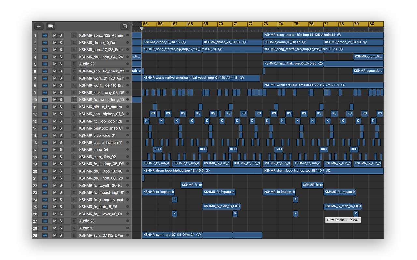Solo the KSHMR_clap_wide_01 track
Screen dimensions: 417x260
pos(61,136)
